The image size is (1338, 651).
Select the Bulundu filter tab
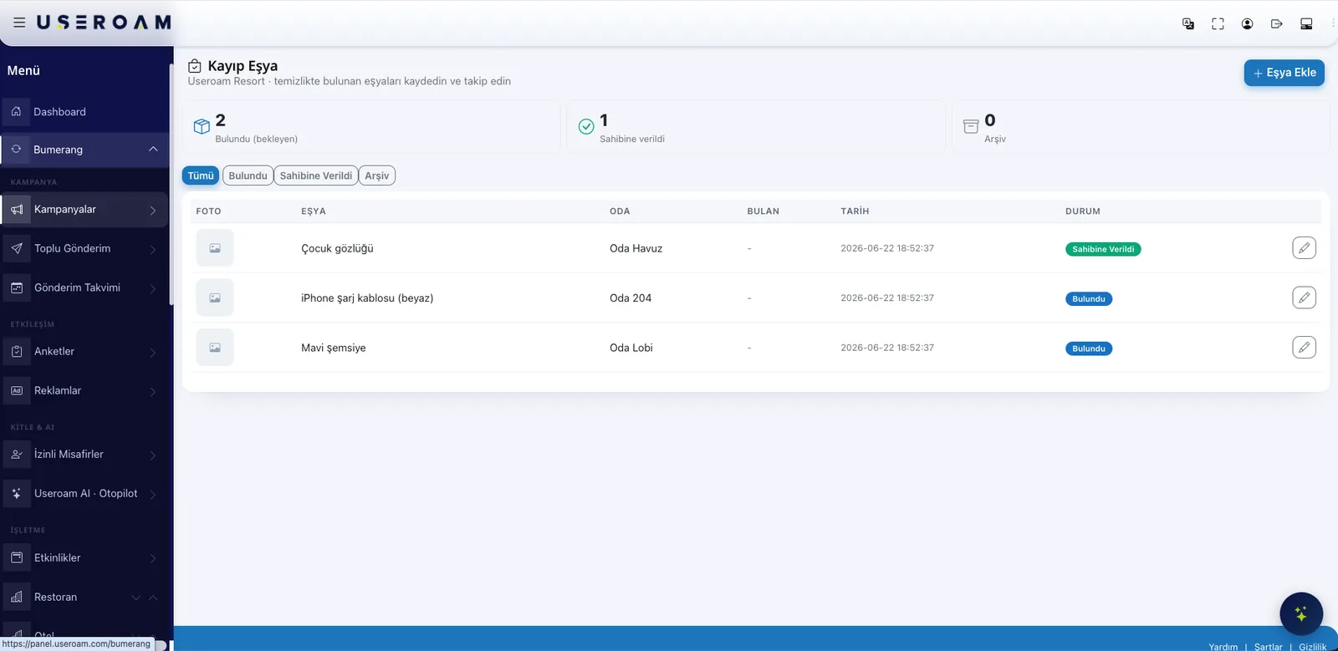click(x=248, y=175)
